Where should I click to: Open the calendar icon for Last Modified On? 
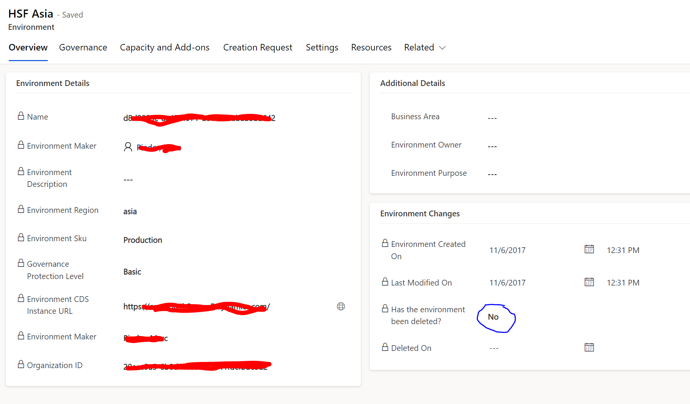tap(589, 282)
